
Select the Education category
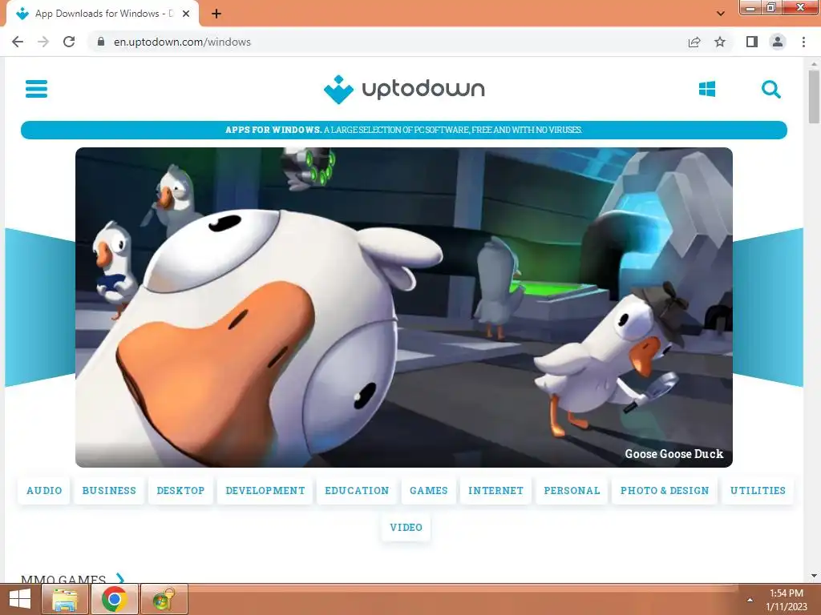coord(357,491)
